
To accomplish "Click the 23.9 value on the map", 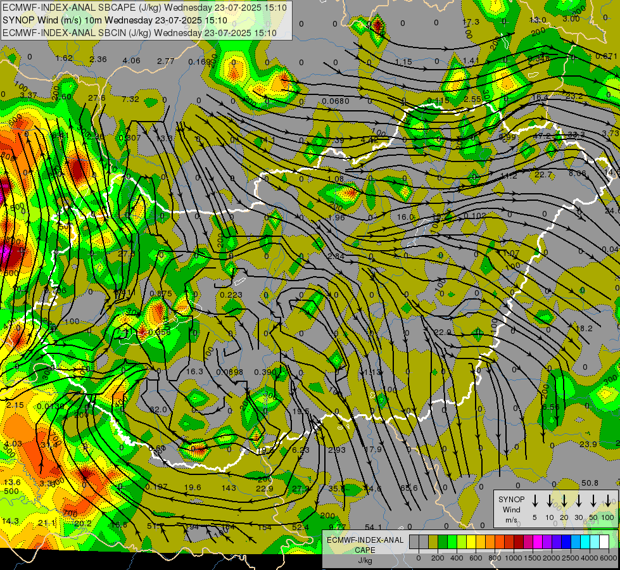I will tap(588, 444).
